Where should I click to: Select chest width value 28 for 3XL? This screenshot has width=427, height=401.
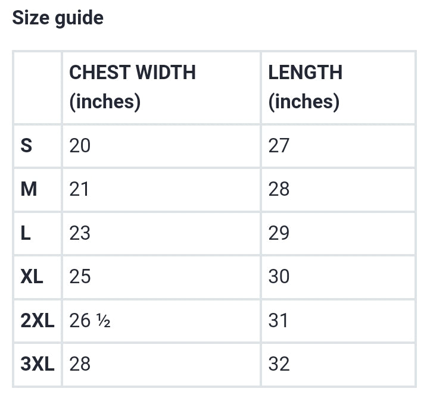(80, 364)
